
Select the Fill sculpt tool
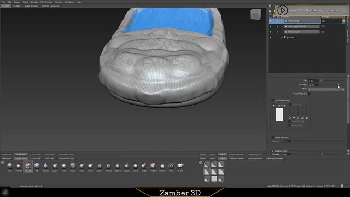tap(37, 167)
